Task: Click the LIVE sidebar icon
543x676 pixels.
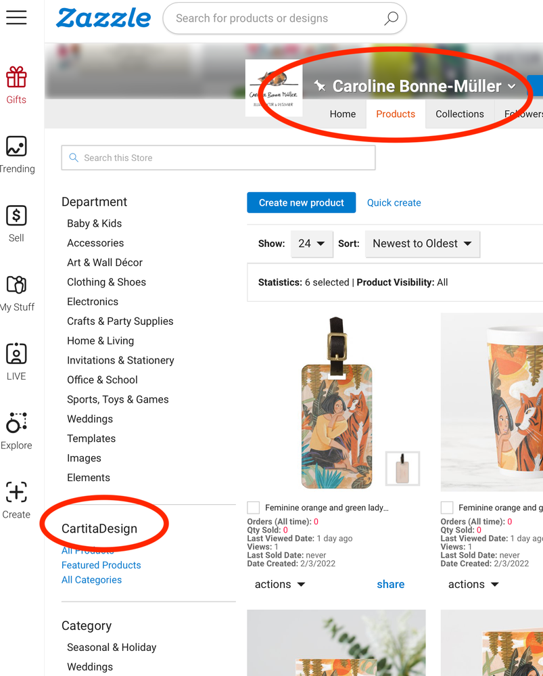Action: coord(16,354)
